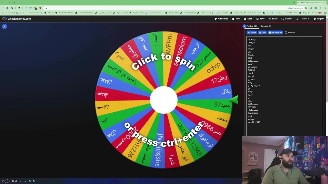Viewport: 328px width, 184px height.
Task: Click the bookmark star icon
Action: [46, 8]
